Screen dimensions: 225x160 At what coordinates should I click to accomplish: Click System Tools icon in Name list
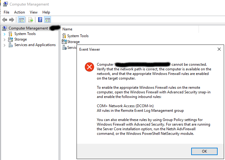pyautogui.click(x=64, y=36)
